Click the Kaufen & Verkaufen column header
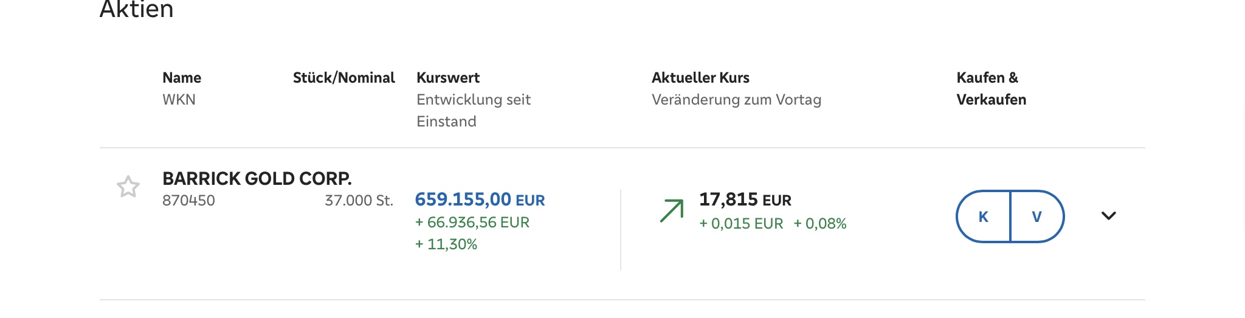Image resolution: width=1245 pixels, height=318 pixels. 991,89
